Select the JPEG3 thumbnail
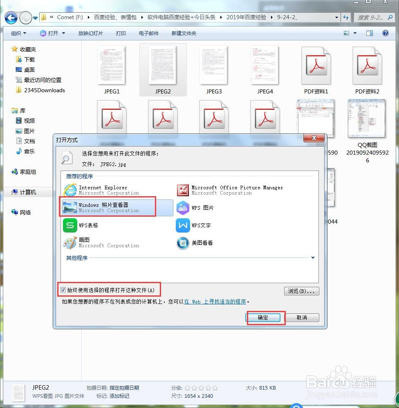Viewport: 399px width, 408px height. tap(214, 65)
